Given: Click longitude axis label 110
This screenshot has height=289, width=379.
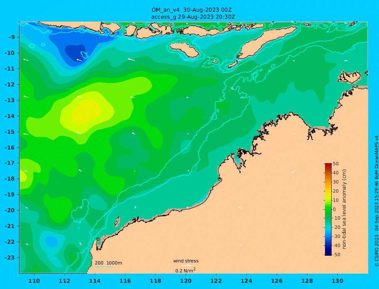Looking at the screenshot, I should click(x=34, y=281).
